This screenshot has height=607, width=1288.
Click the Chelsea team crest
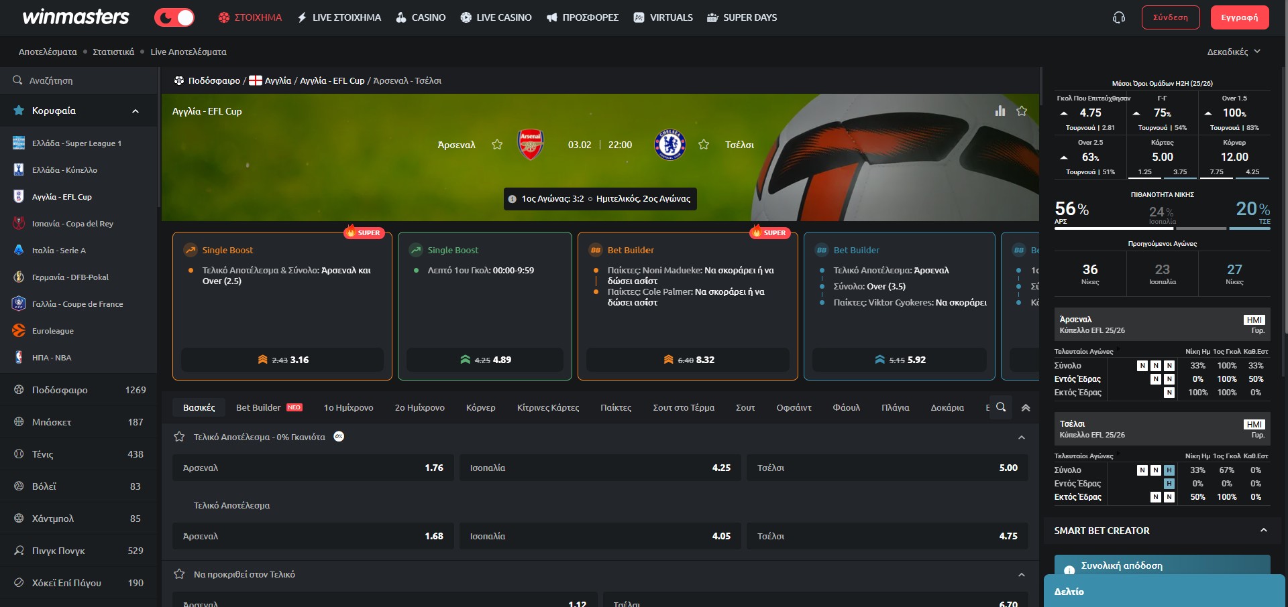coord(669,145)
